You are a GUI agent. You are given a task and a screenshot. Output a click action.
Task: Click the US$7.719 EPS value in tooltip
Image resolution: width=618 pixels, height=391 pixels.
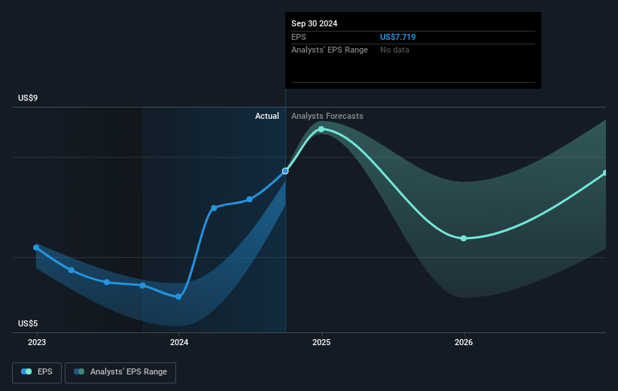[x=397, y=37]
